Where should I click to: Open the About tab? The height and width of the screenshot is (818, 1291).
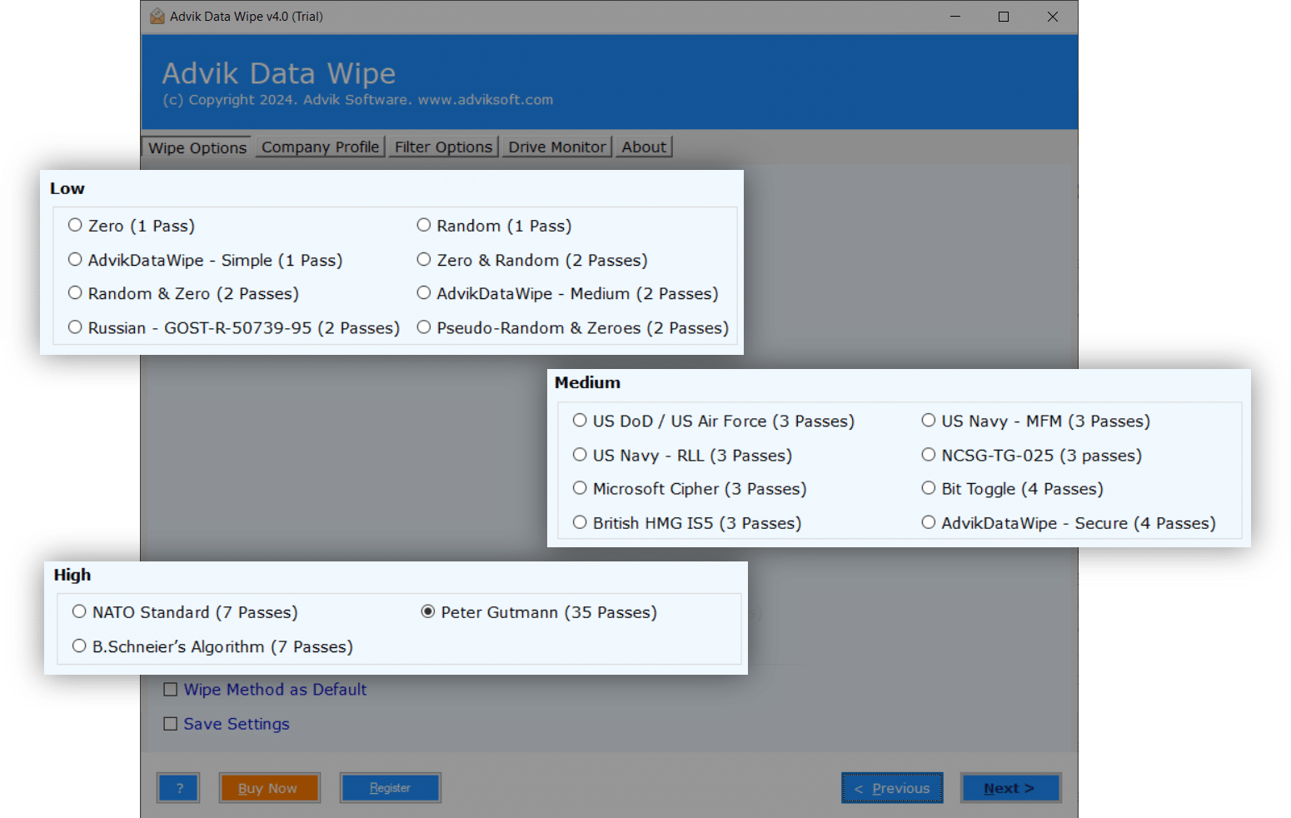point(644,147)
